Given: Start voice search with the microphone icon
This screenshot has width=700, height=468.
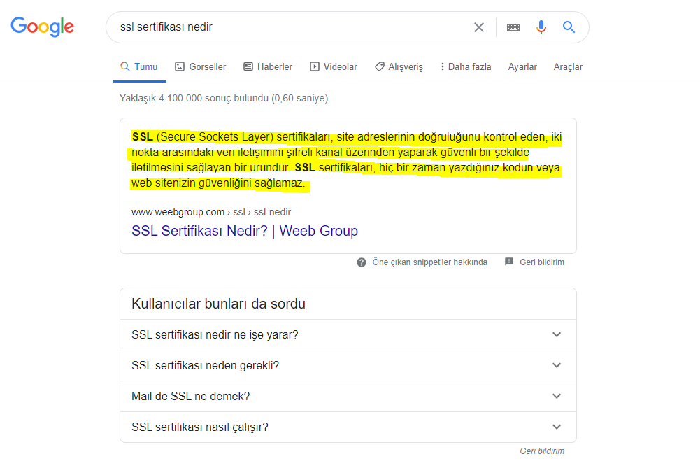Looking at the screenshot, I should tap(540, 27).
